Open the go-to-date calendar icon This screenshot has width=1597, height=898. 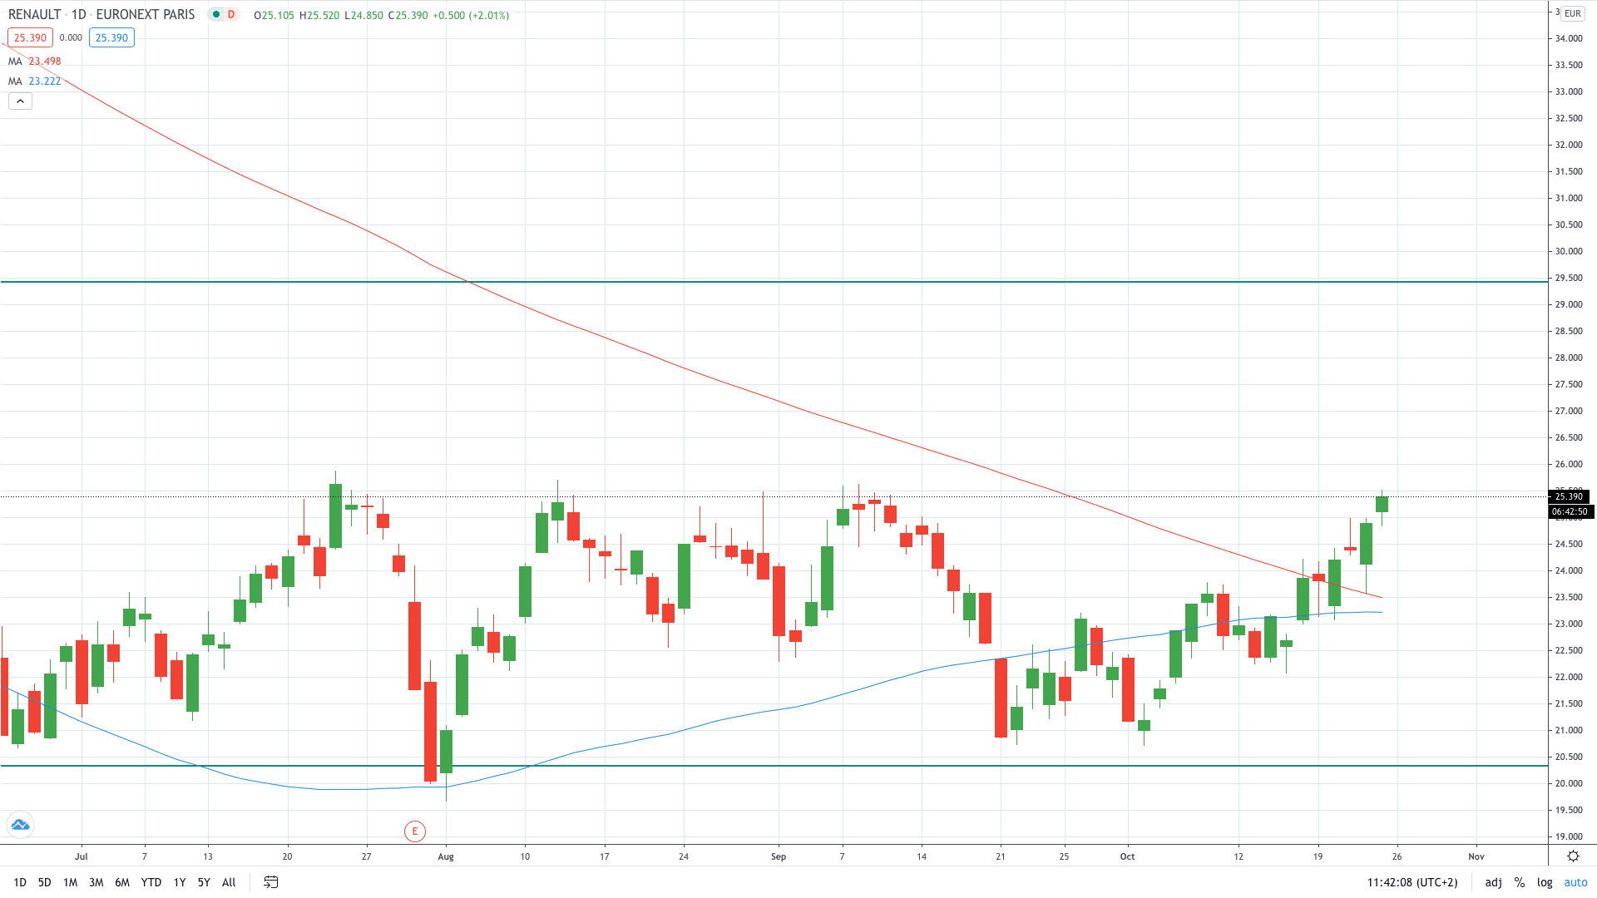pos(271,882)
